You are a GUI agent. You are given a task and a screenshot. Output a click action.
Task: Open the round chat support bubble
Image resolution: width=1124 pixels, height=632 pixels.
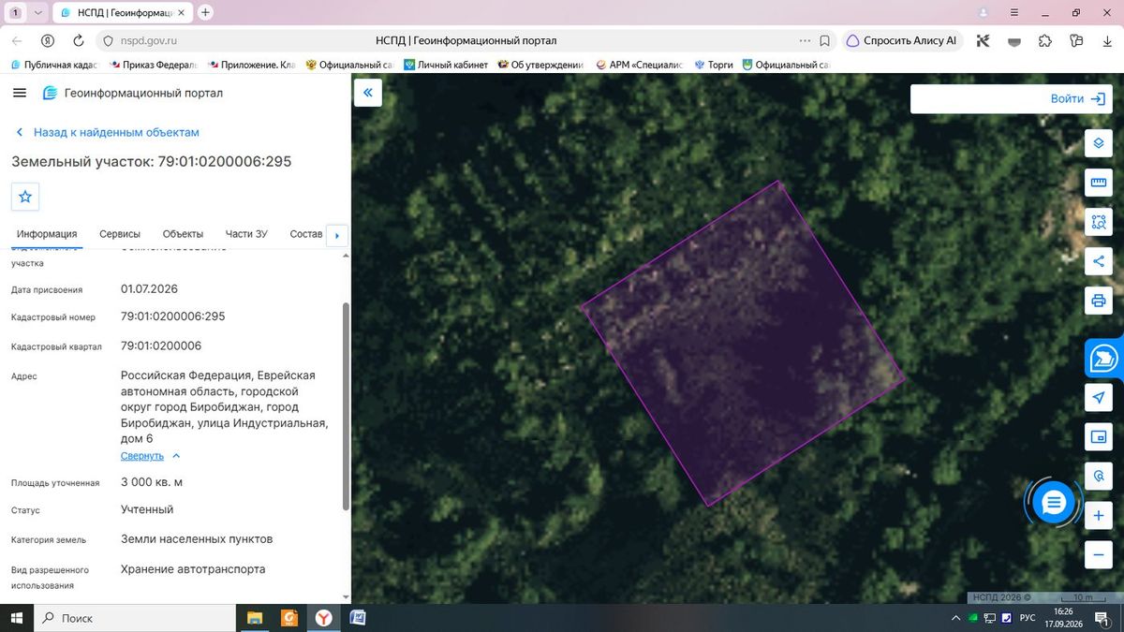pyautogui.click(x=1054, y=503)
